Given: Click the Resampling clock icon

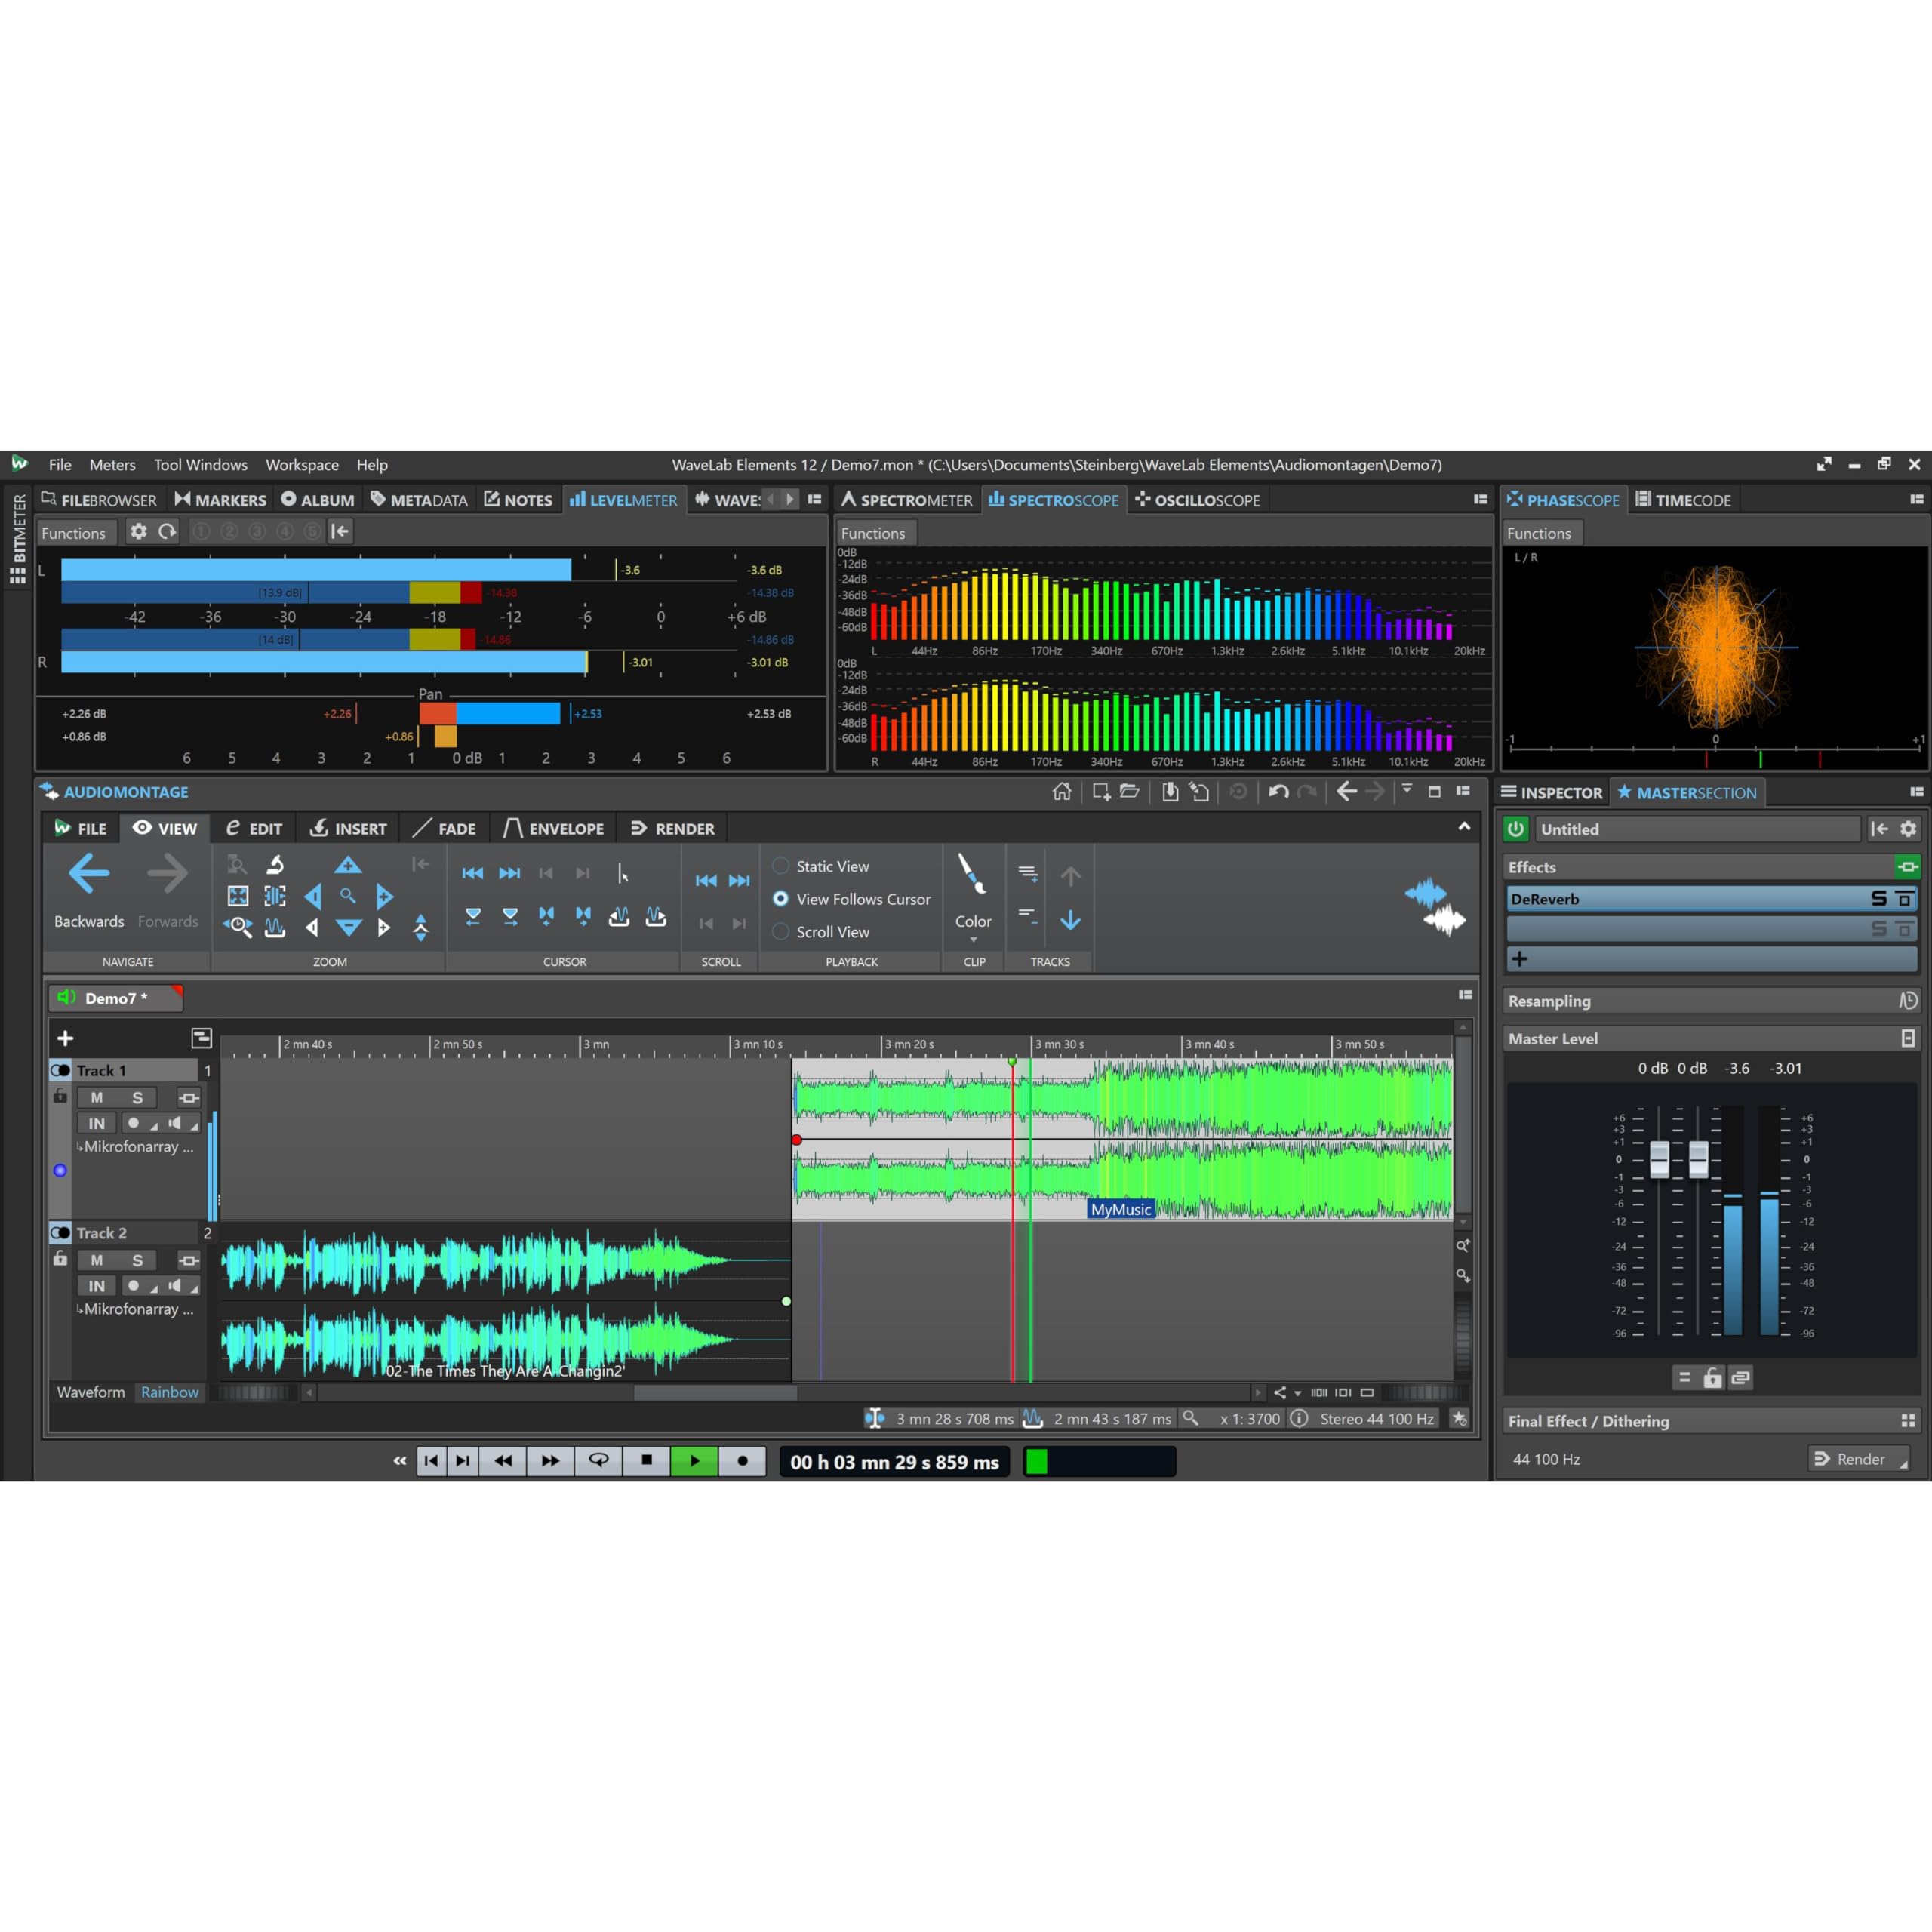Looking at the screenshot, I should 1908,1001.
